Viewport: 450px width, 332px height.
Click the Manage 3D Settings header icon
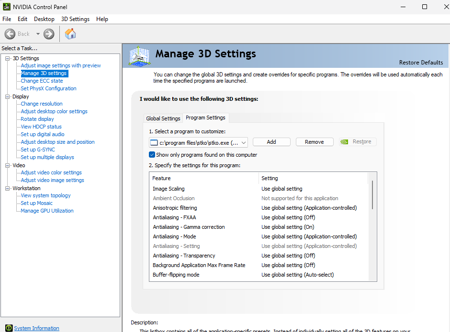[139, 56]
